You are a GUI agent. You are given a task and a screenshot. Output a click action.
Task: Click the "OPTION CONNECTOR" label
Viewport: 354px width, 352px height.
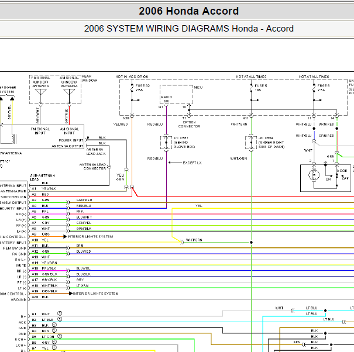(189, 125)
